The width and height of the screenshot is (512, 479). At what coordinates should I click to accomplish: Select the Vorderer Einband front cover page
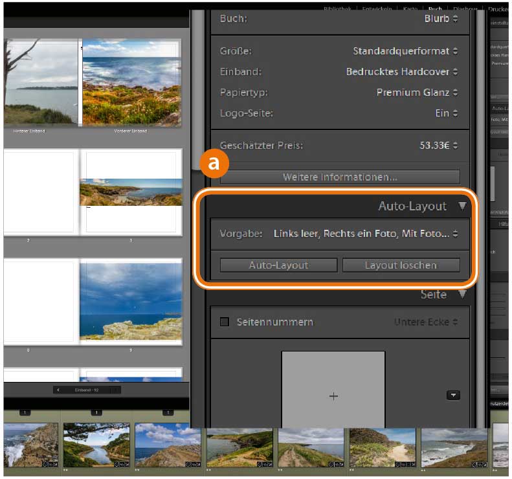pos(131,82)
